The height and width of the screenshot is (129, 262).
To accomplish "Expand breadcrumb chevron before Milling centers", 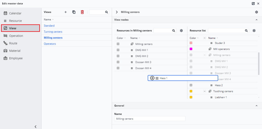I will pos(117,12).
